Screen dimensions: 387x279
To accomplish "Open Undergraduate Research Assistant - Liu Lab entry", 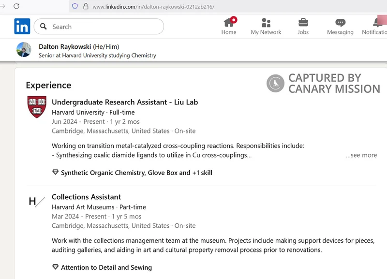I will [124, 102].
